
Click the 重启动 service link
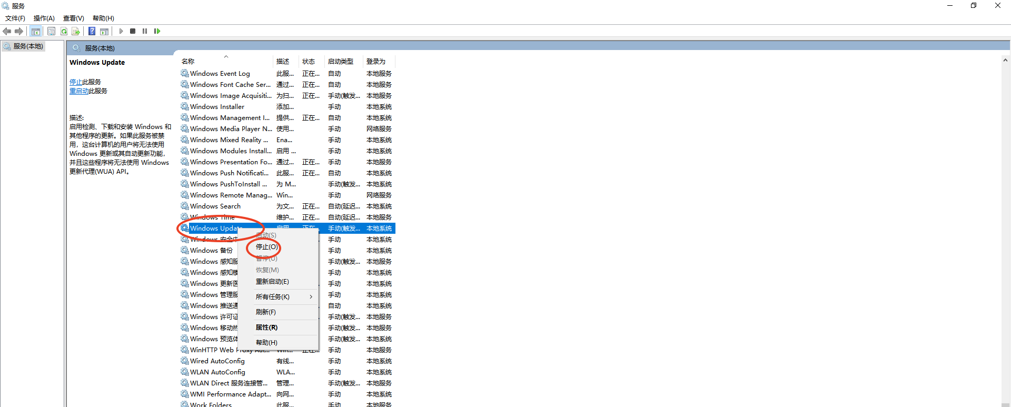(x=79, y=91)
